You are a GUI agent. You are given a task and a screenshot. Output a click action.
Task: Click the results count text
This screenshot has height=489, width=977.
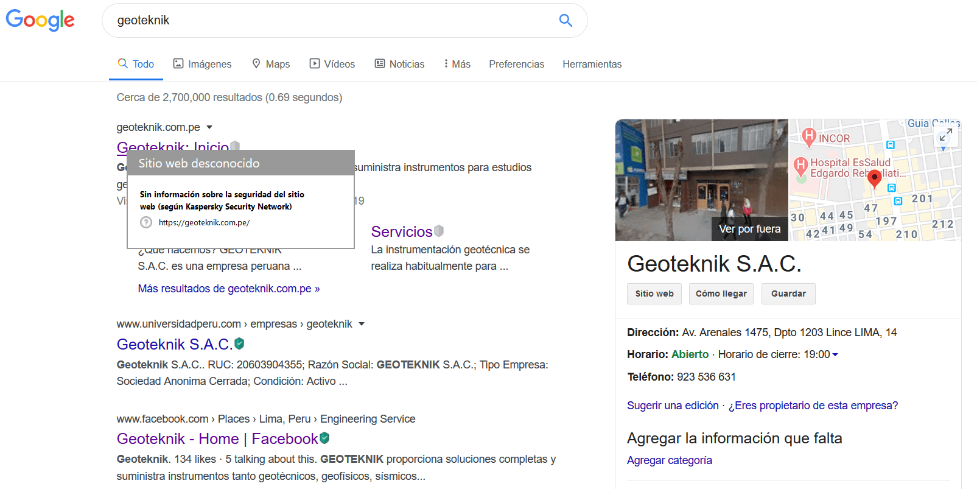click(229, 97)
